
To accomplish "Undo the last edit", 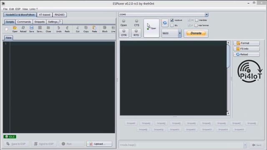I will tap(59, 29).
